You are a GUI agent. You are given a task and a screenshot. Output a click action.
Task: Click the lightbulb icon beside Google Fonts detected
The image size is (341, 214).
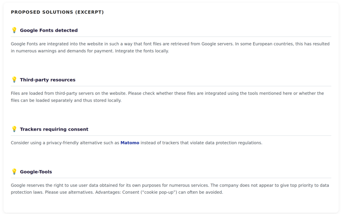coord(14,30)
